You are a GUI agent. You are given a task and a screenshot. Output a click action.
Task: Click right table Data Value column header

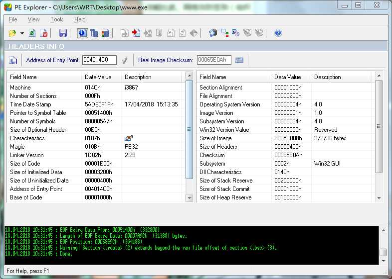click(x=291, y=77)
